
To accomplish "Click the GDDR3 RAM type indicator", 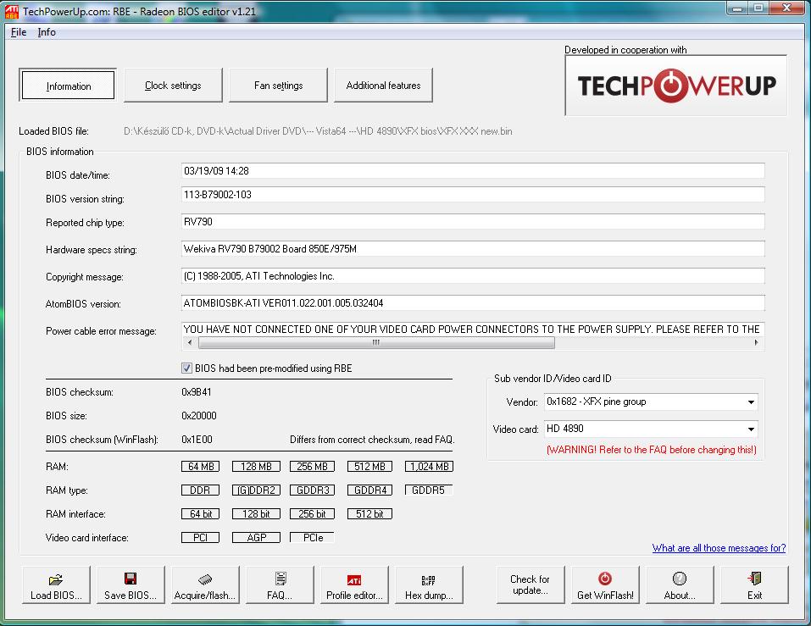I will (x=313, y=490).
